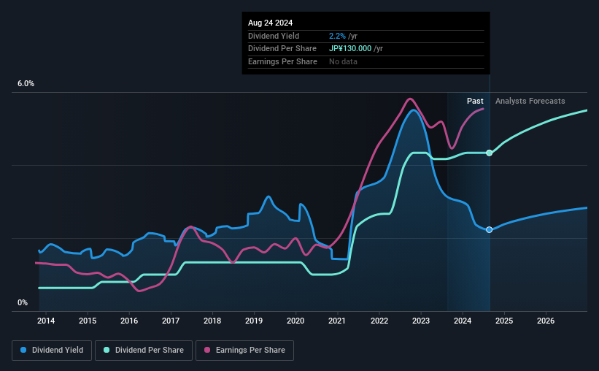Click the Past section label
Image resolution: width=599 pixels, height=371 pixels.
point(475,101)
